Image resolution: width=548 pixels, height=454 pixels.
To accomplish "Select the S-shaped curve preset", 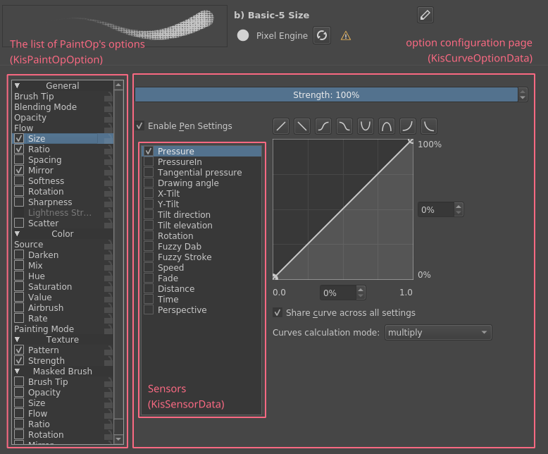I will tap(323, 126).
